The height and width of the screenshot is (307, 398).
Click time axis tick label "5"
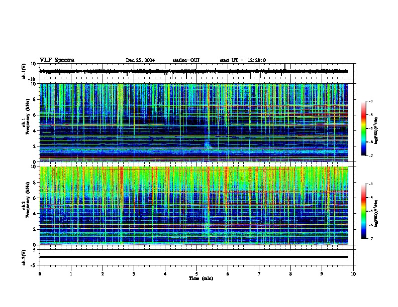(x=196, y=274)
